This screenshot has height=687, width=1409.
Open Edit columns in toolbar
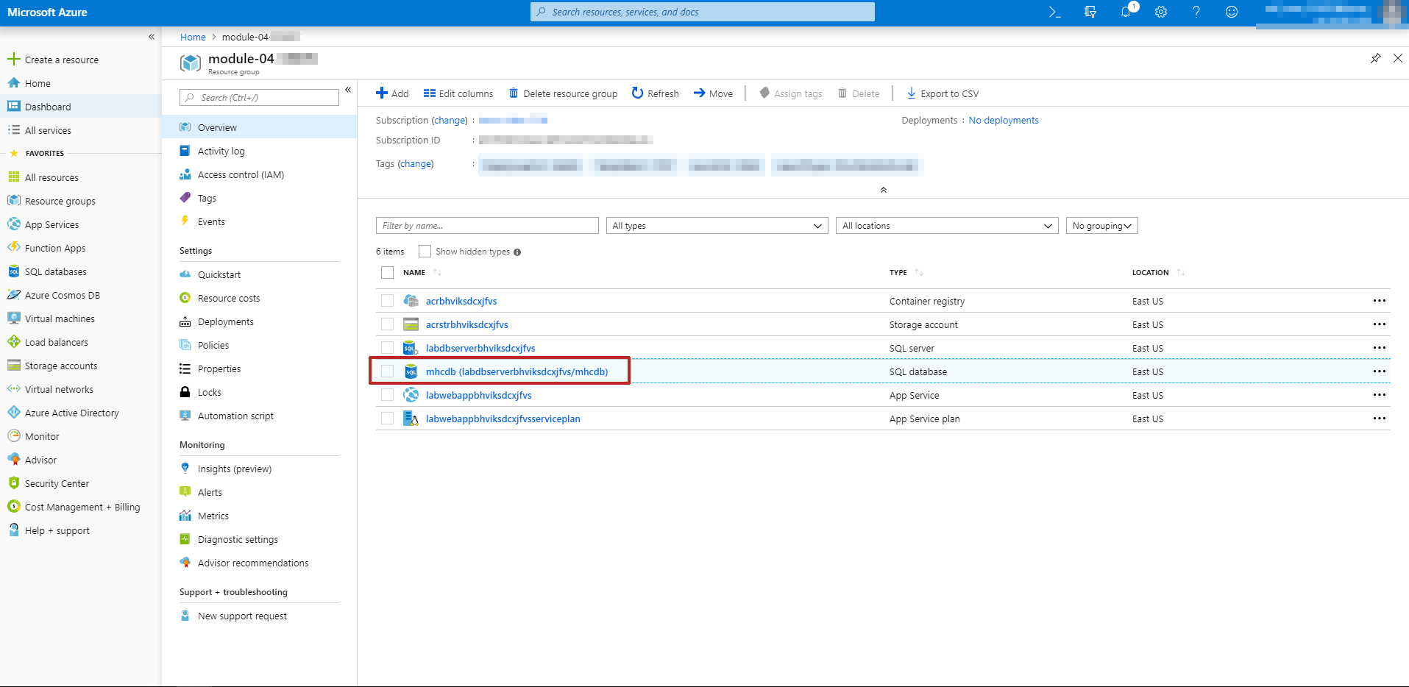458,93
